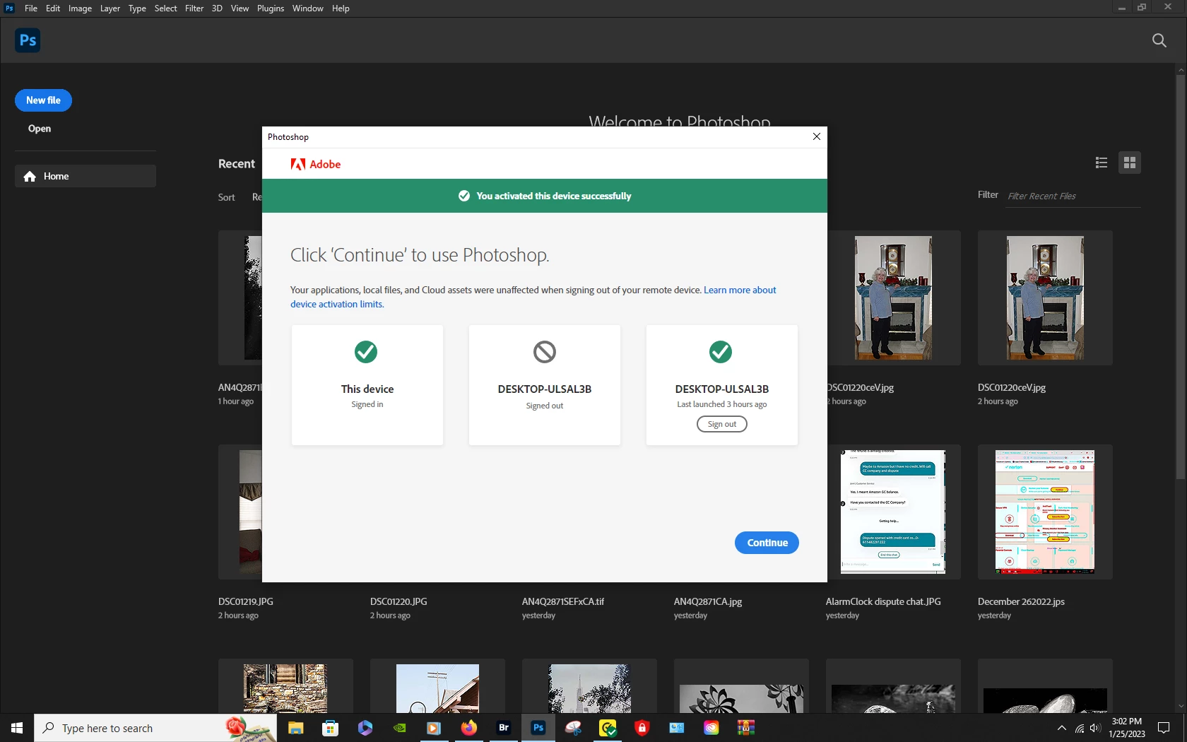The width and height of the screenshot is (1187, 742).
Task: Click the Home house icon in sidebar
Action: (x=30, y=177)
